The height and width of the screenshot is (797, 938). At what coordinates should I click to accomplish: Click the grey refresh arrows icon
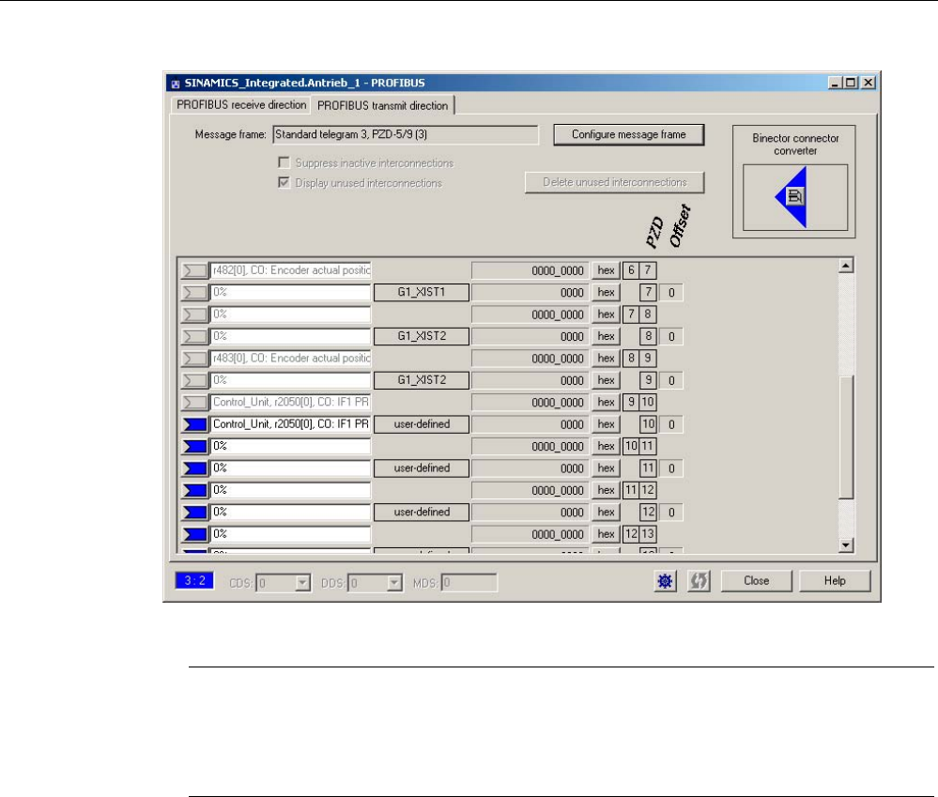pyautogui.click(x=699, y=581)
